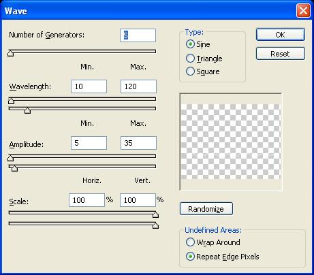Click the Wavelength maximum slider handle
This screenshot has height=275, width=314.
27,110
